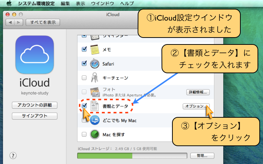Image resolution: width=263 pixels, height=164 pixels.
Task: Close the iCloud window with red button
Action: (x=8, y=15)
